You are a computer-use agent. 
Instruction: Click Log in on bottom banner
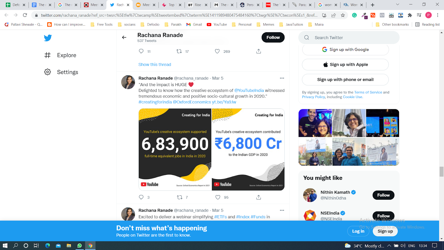358,231
